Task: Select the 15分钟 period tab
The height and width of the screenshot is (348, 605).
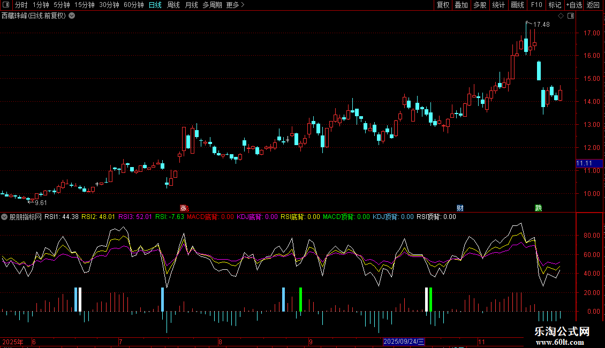Action: [x=85, y=5]
